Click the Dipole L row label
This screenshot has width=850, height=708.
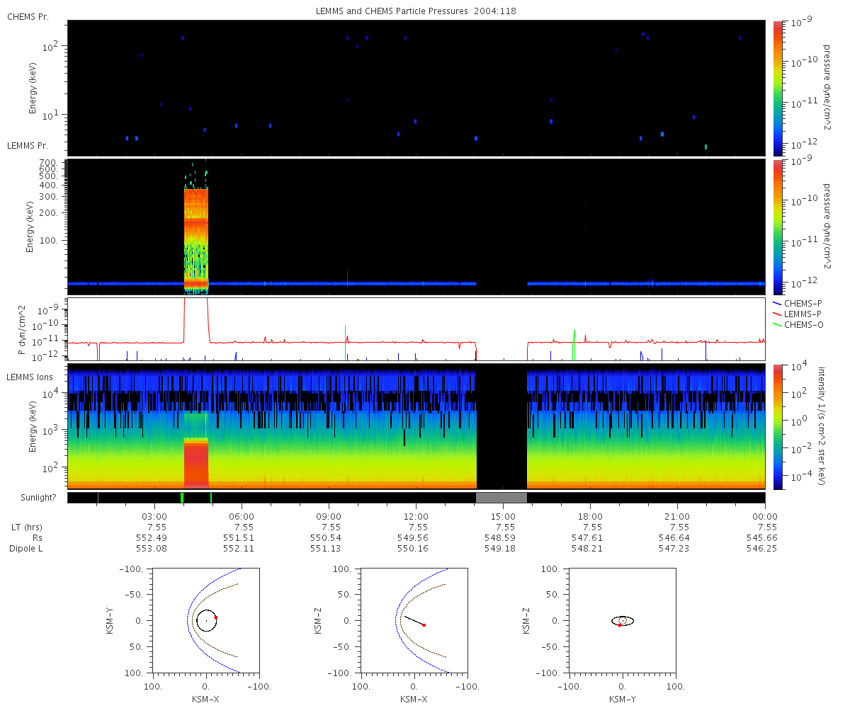click(25, 549)
